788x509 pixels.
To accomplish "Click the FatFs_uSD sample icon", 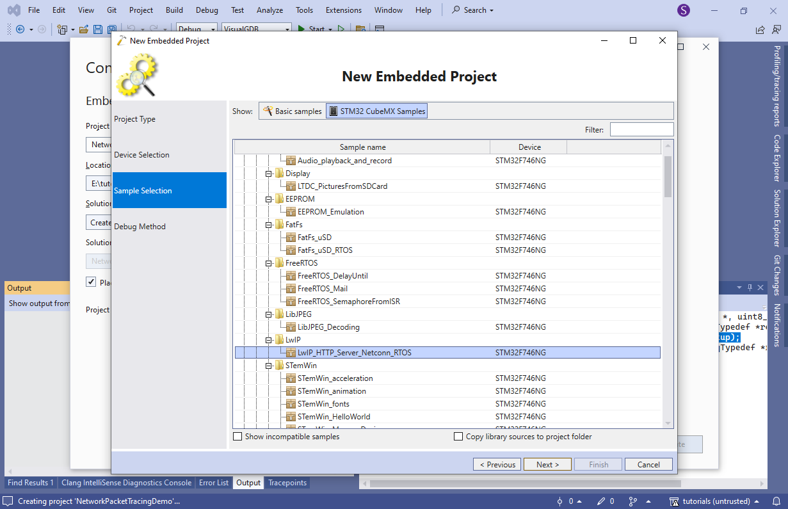I will (291, 238).
